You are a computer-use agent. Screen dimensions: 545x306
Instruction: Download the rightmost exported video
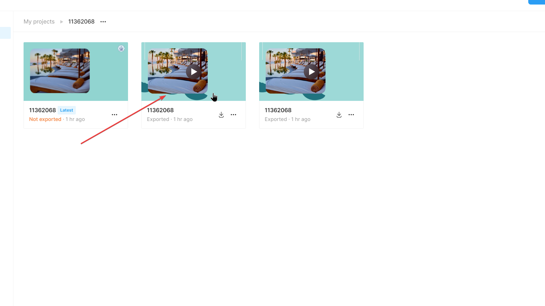click(339, 115)
